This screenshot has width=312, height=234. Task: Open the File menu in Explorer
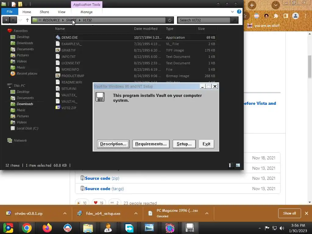(x=9, y=12)
